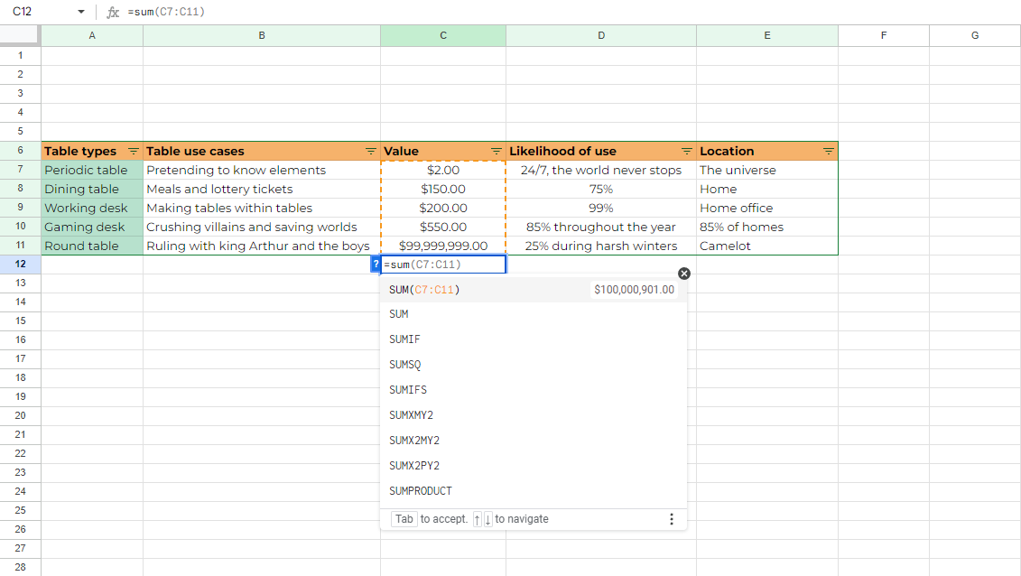Click the 25% during harsh winters cell
Viewport: 1021px width, 576px height.
coord(601,246)
